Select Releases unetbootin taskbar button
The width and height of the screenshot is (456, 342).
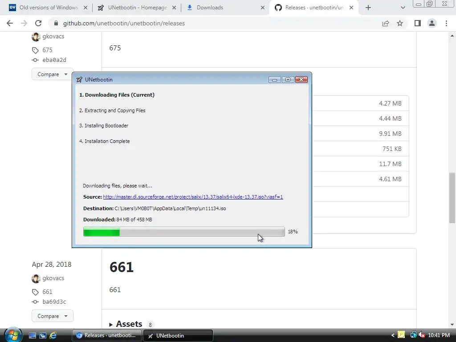pos(107,335)
